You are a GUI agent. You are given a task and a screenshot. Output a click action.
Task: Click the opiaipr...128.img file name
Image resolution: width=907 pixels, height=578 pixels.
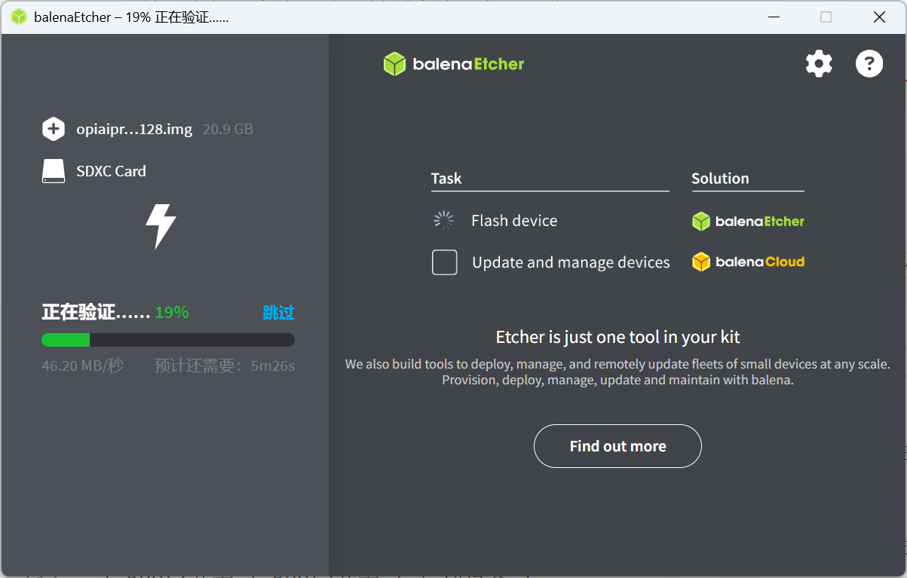[x=134, y=129]
